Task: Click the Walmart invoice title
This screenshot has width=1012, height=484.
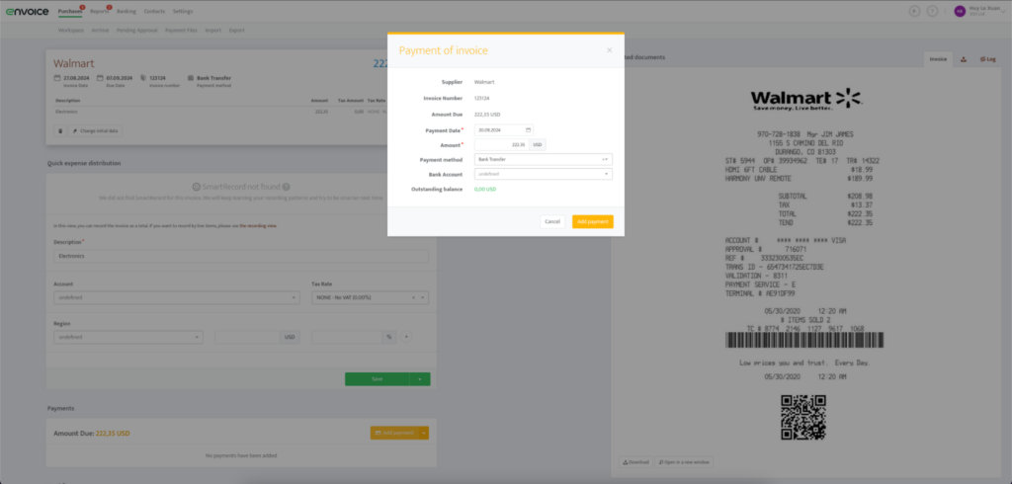Action: tap(73, 63)
